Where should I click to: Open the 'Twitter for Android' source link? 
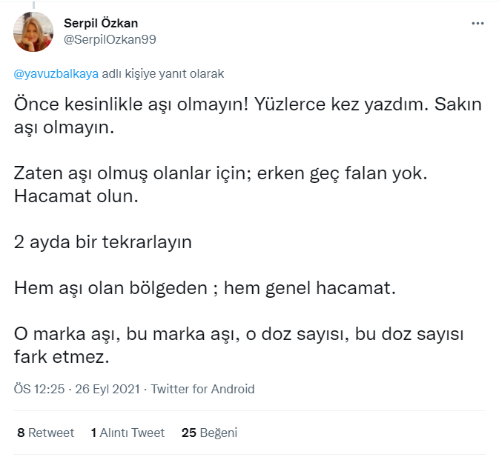click(x=202, y=389)
